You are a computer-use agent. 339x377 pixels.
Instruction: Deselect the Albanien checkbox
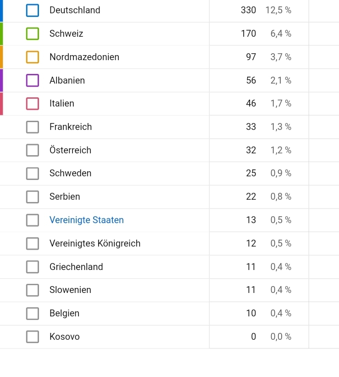pos(33,80)
